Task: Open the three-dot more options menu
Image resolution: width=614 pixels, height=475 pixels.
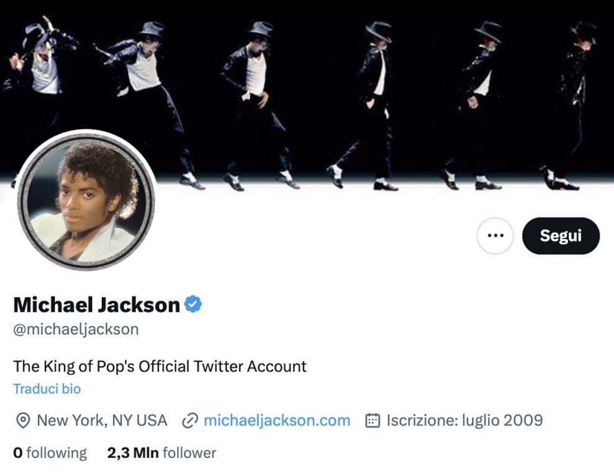Action: click(x=495, y=236)
